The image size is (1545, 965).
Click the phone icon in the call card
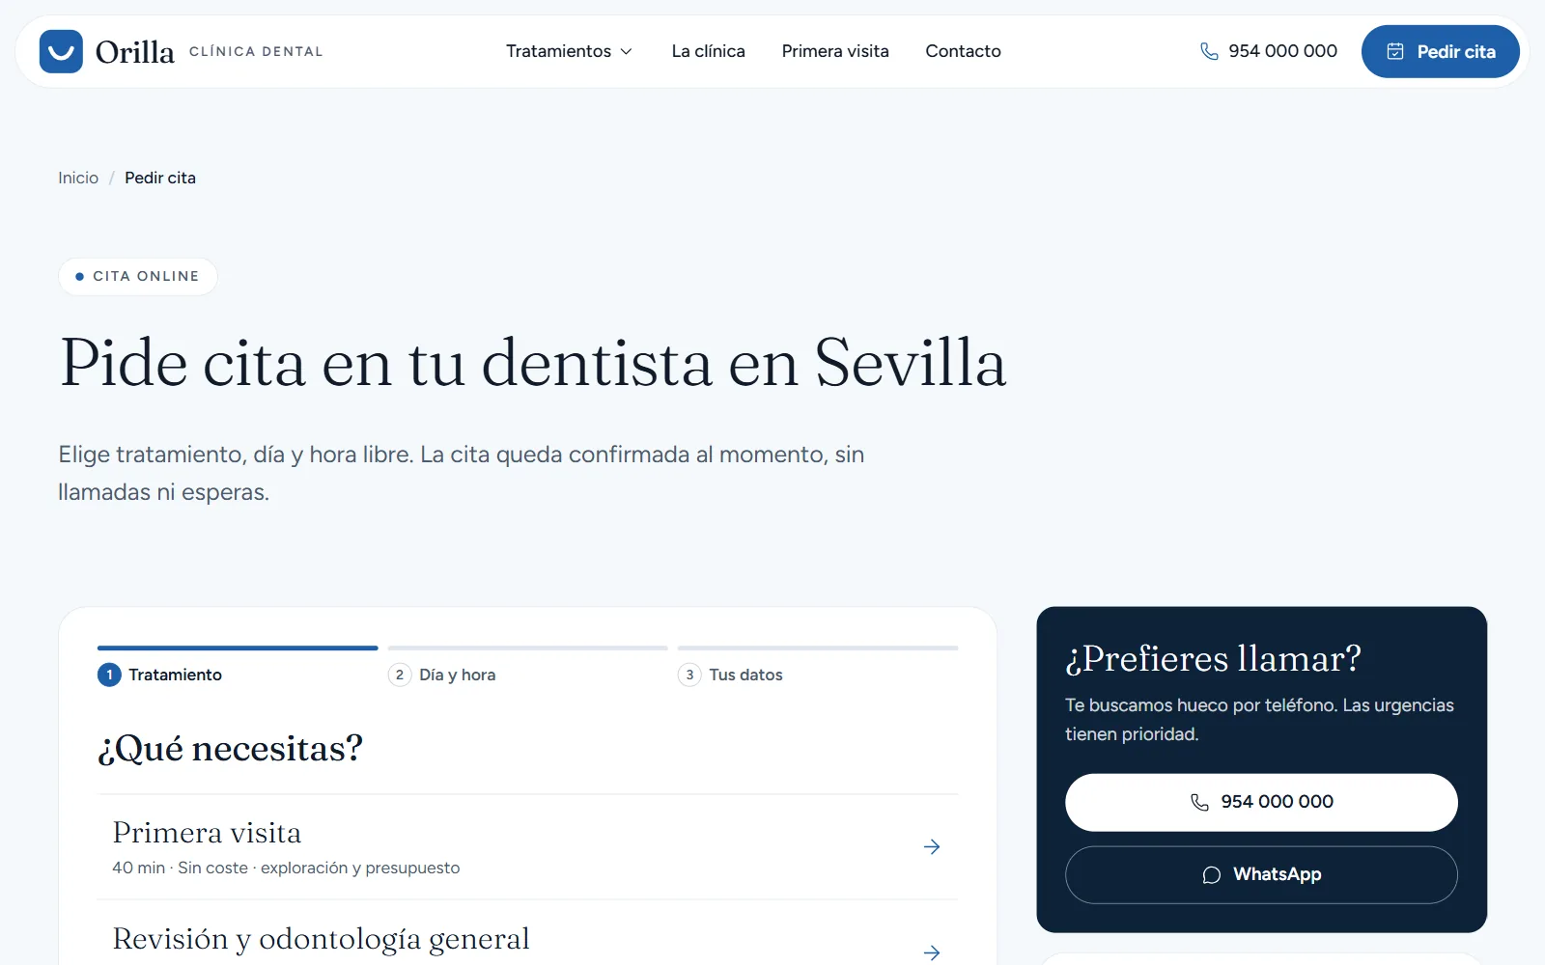(1199, 802)
